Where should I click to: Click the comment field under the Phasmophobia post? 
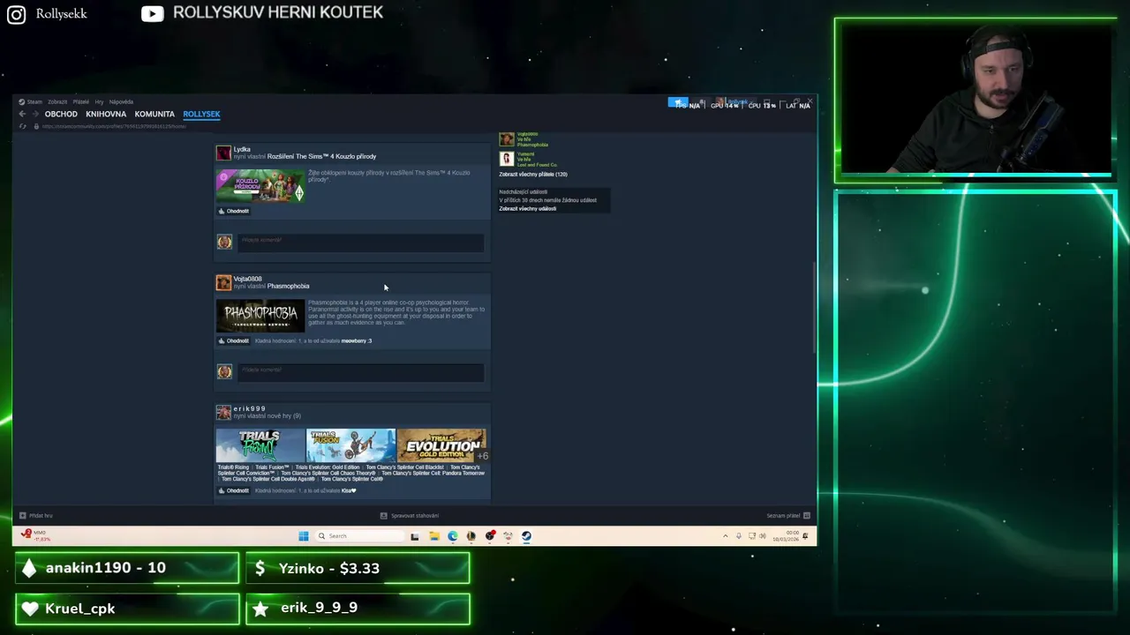tap(360, 371)
